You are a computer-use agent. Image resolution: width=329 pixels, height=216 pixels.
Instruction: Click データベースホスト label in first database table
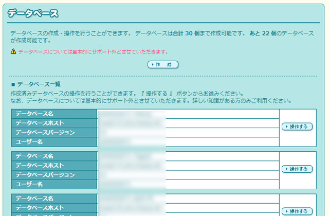tap(40, 123)
